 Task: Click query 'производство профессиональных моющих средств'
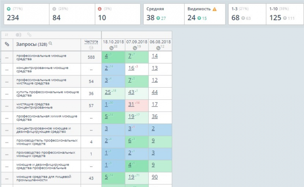point(46,154)
